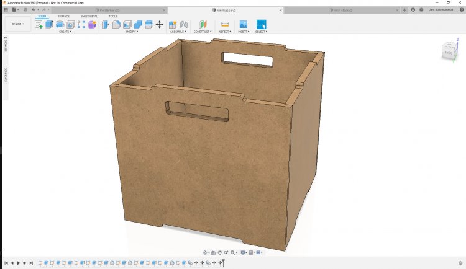The width and height of the screenshot is (466, 269).
Task: Click the BACK face of ViewCube
Action: point(448,53)
